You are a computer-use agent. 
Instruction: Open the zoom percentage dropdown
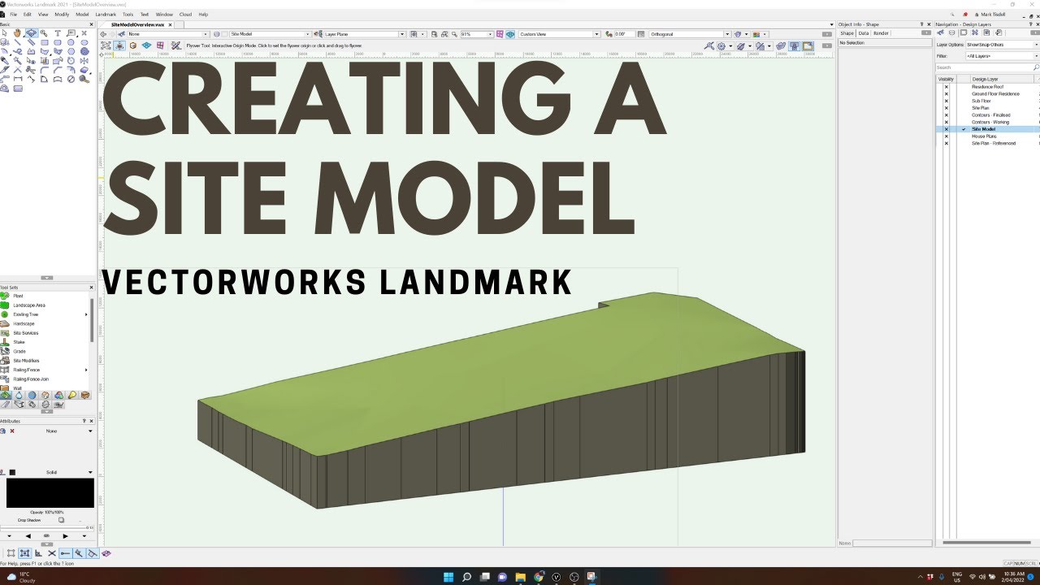[x=477, y=34]
